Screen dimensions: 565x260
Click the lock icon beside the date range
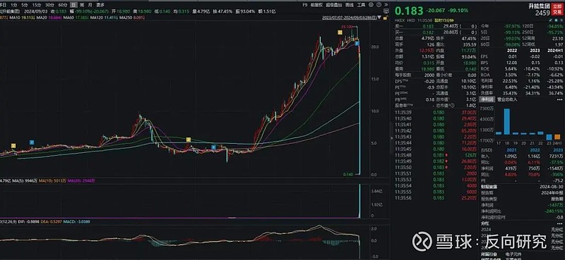point(386,18)
